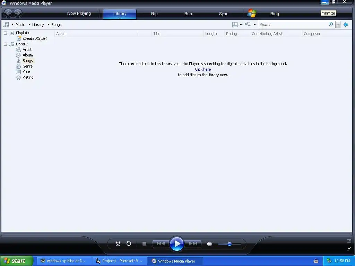This screenshot has height=266, width=355.
Task: Click the Rating star icon
Action: [18, 77]
